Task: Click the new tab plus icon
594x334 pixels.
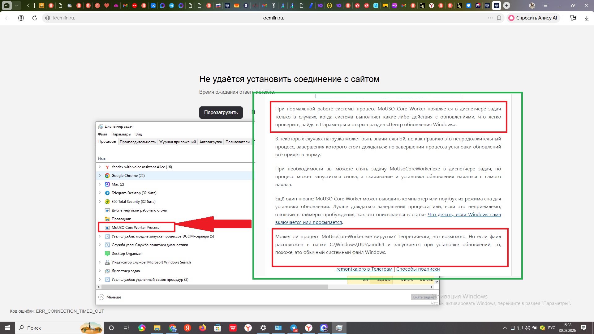Action: (506, 5)
